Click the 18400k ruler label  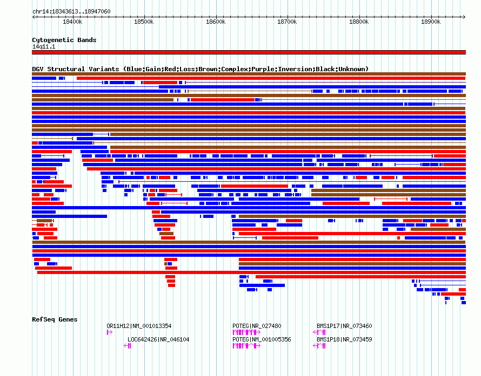72,22
